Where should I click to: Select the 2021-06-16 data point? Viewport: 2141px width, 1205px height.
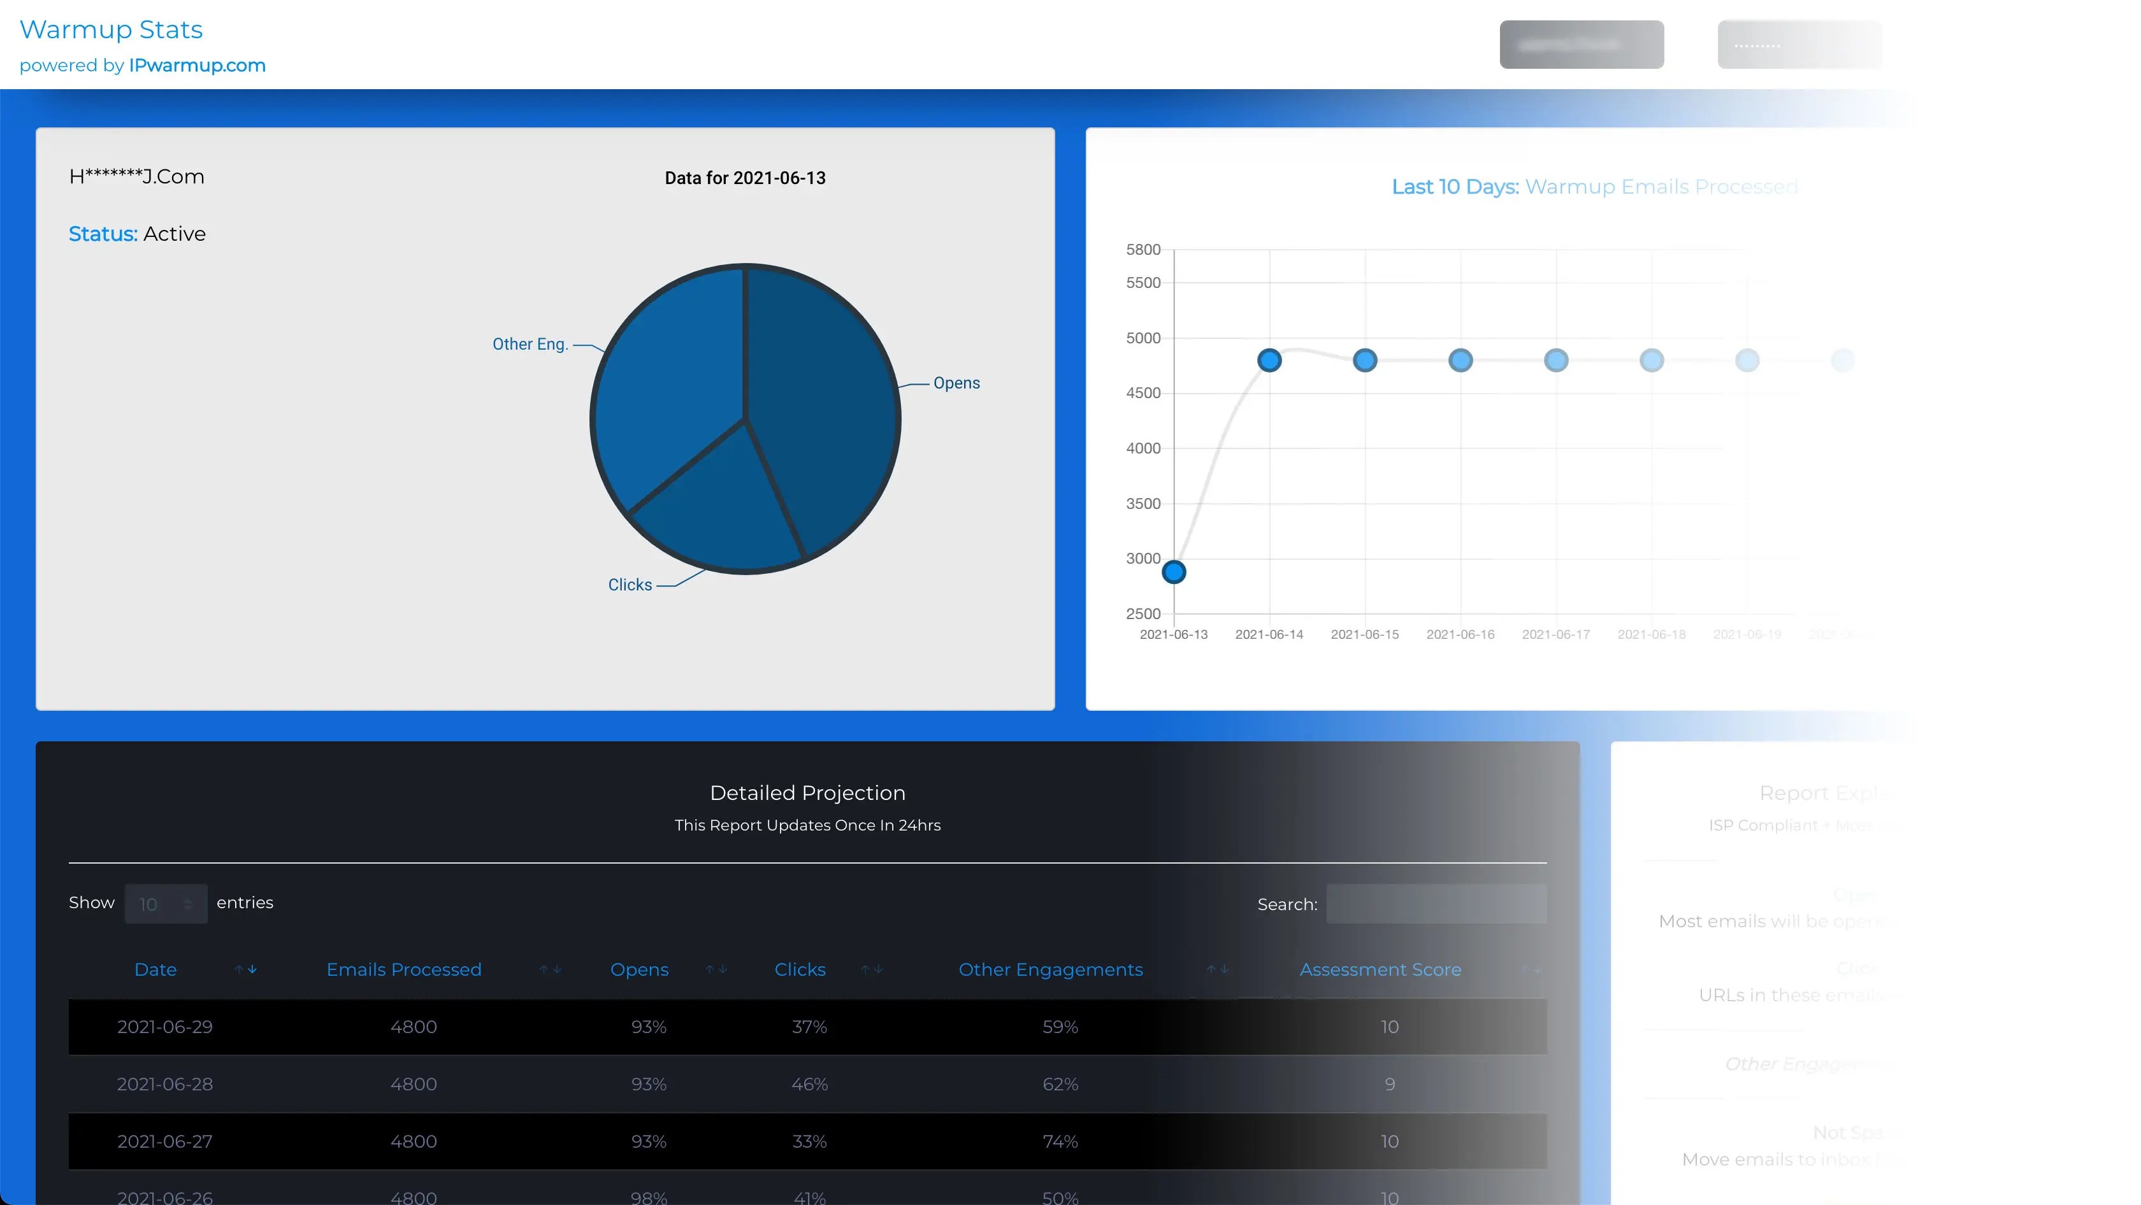click(1460, 360)
